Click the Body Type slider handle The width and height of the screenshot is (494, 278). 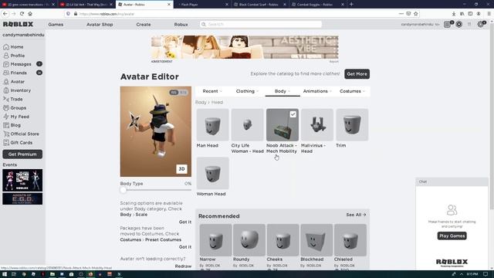123,190
